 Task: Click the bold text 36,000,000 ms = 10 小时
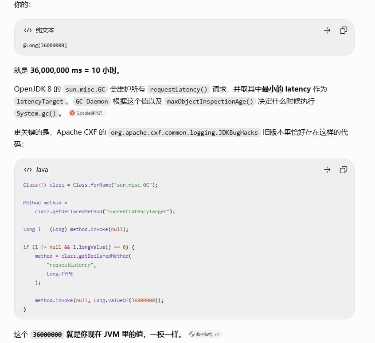click(x=74, y=70)
